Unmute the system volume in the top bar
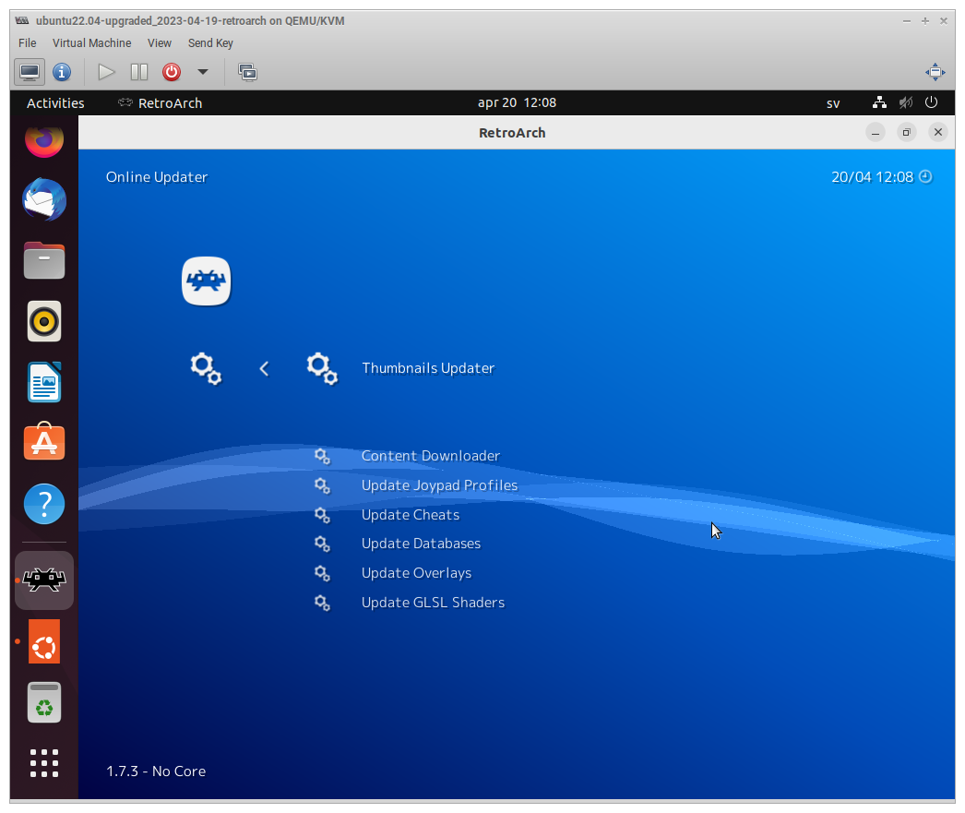 coord(905,102)
